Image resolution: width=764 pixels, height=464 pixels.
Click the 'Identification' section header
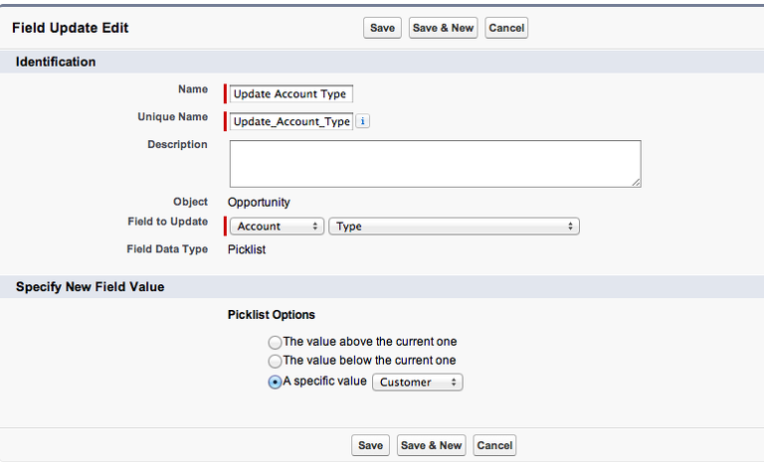(56, 62)
